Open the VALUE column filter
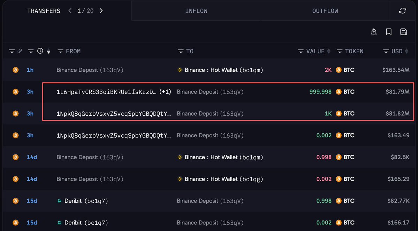This screenshot has width=418, height=231. [x=301, y=51]
